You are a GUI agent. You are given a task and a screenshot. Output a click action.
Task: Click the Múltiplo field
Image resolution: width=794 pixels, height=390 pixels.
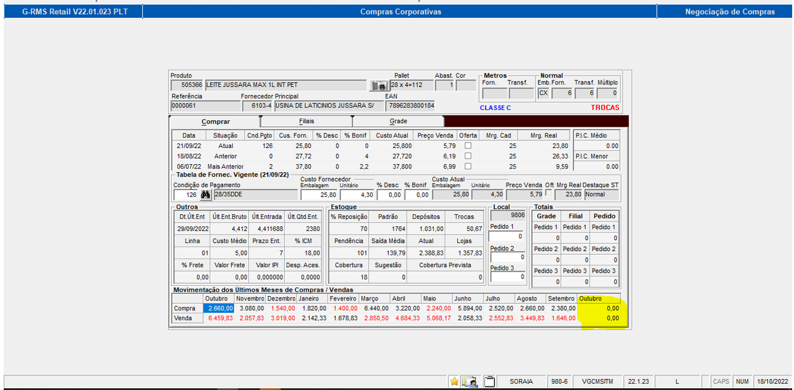(607, 93)
